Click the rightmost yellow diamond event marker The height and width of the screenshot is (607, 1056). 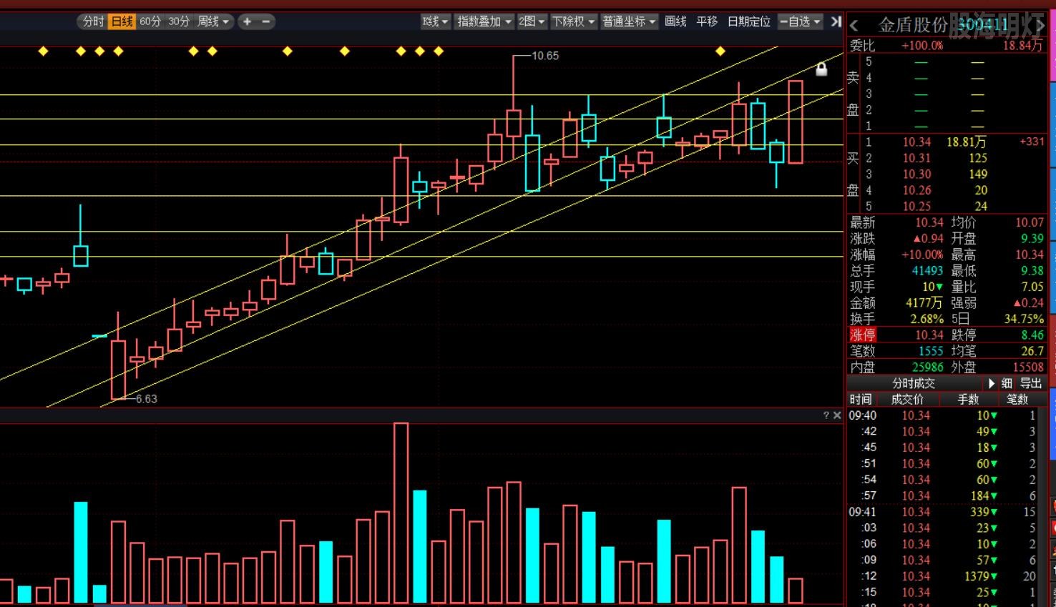coord(720,51)
